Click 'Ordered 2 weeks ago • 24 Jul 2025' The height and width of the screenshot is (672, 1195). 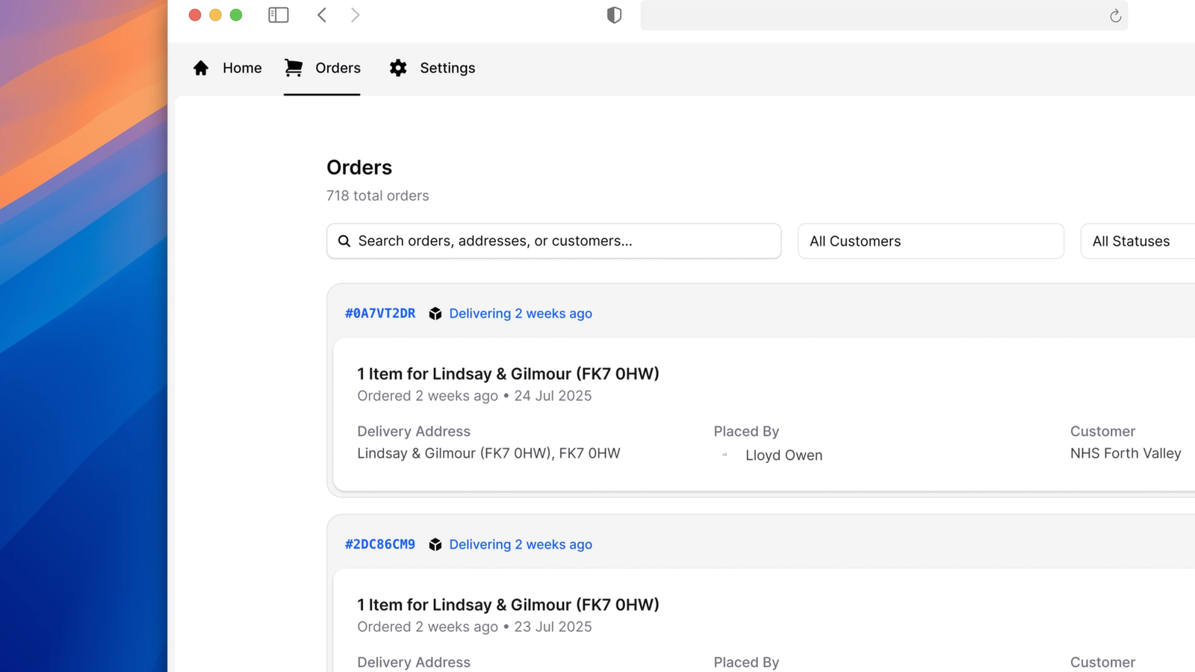474,396
